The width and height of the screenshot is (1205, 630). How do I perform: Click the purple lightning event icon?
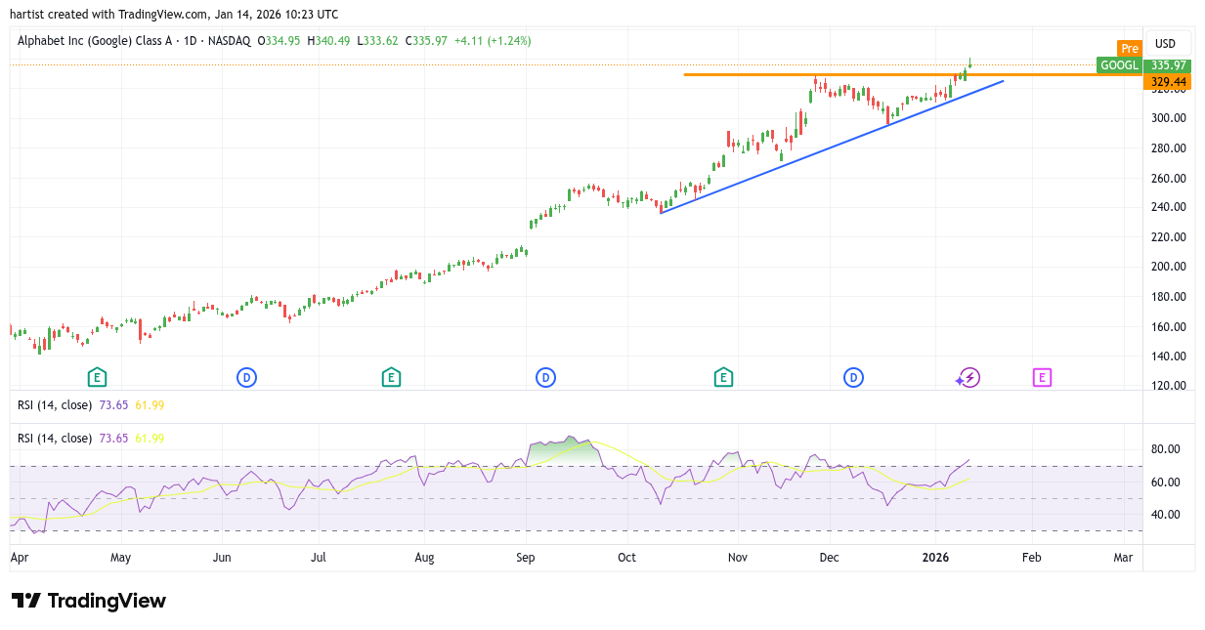tap(968, 377)
